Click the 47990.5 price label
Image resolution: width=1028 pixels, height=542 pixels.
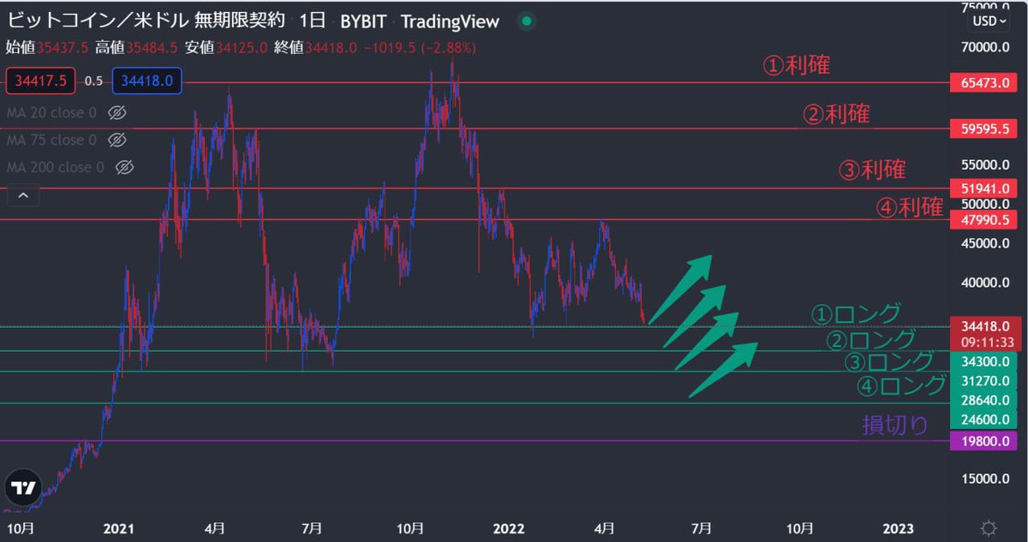point(985,220)
